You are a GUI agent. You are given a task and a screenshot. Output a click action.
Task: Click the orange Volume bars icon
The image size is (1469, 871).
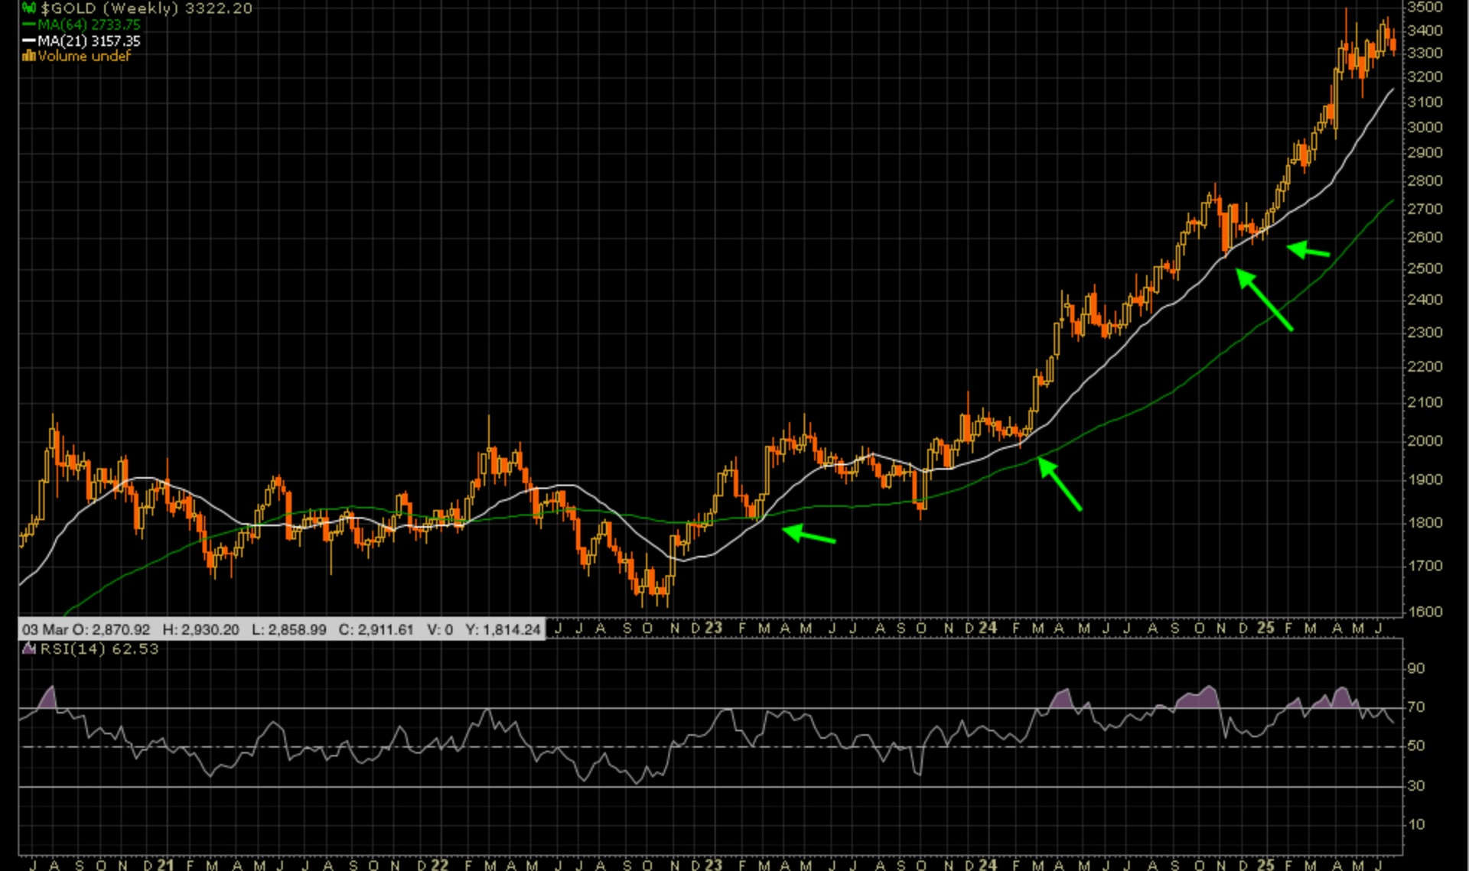29,56
